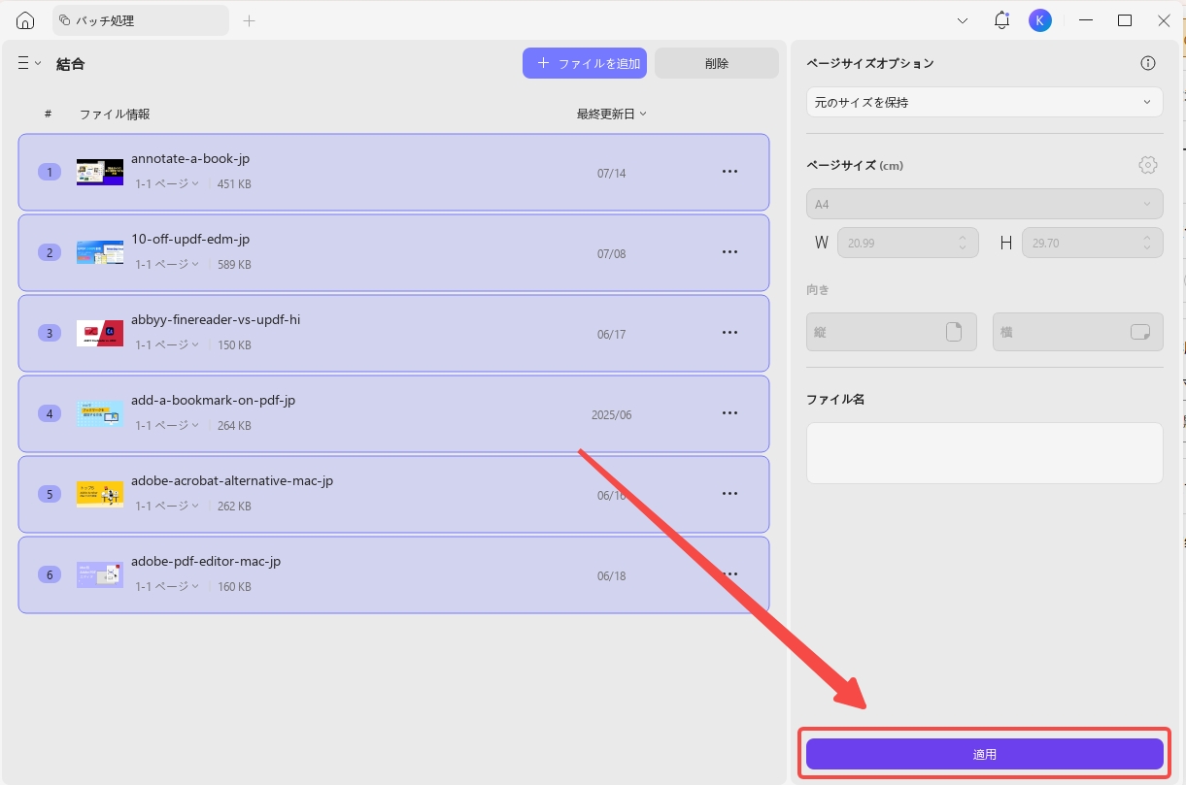Switch to the バッチ処理 tab
Image resolution: width=1186 pixels, height=785 pixels.
point(140,20)
